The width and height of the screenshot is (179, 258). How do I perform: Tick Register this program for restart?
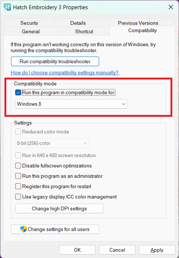(18, 186)
